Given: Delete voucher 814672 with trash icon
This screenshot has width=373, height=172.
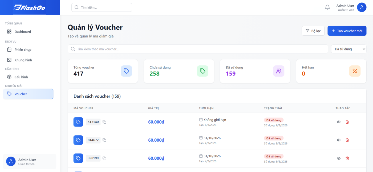Looking at the screenshot, I should pos(347,140).
